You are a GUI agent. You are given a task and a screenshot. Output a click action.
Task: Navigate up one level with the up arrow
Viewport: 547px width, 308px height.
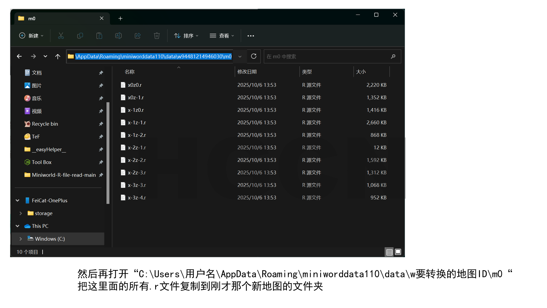[x=58, y=56]
